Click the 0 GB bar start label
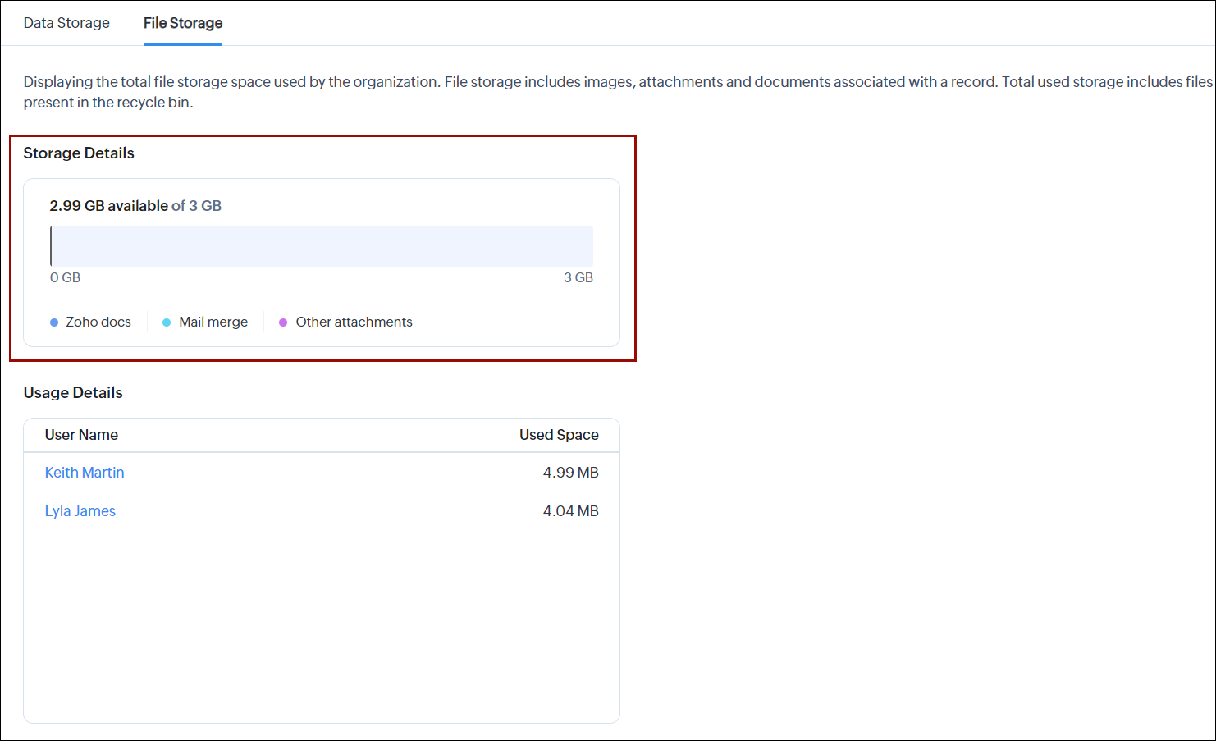 (65, 278)
